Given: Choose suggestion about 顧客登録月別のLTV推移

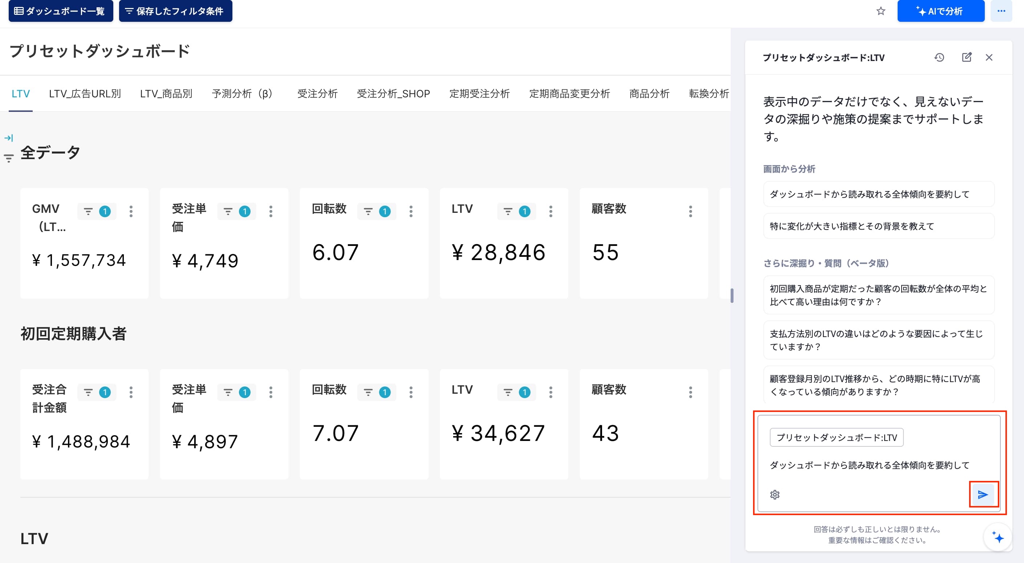Looking at the screenshot, I should pyautogui.click(x=879, y=385).
